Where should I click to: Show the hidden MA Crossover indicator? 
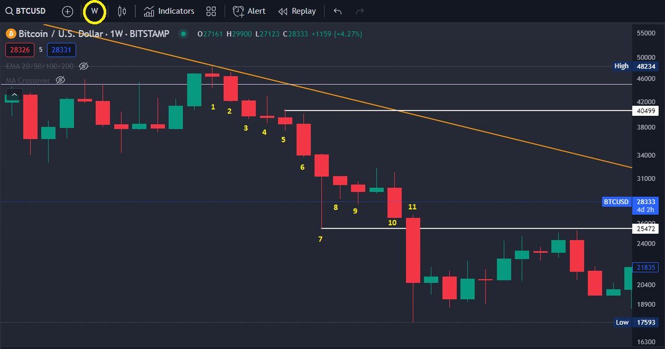click(60, 80)
